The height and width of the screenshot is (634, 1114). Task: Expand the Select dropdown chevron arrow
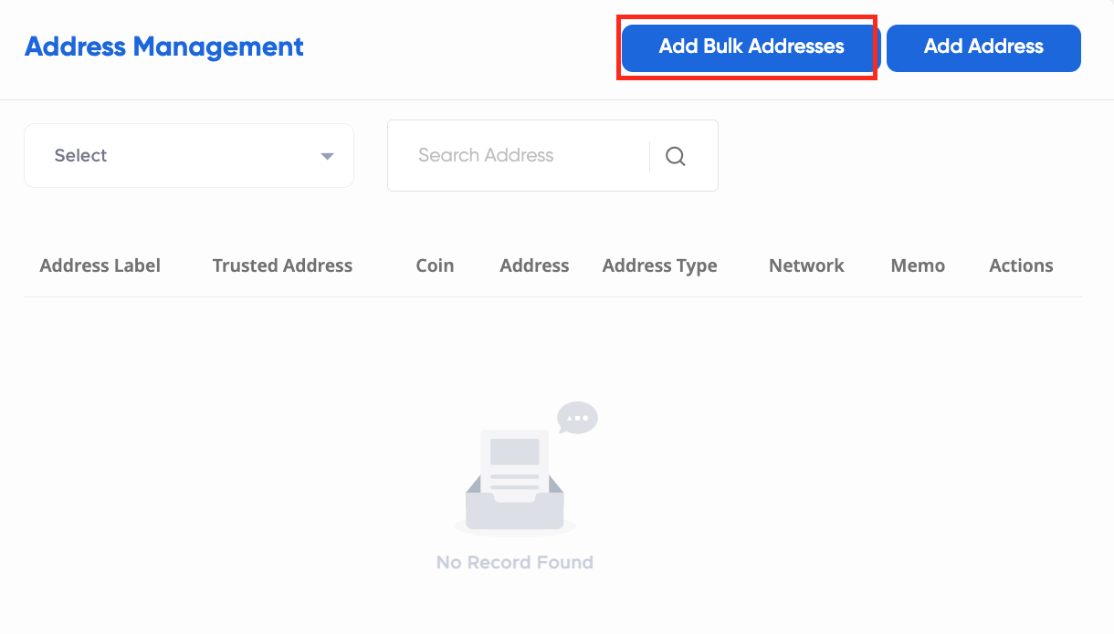click(x=326, y=156)
